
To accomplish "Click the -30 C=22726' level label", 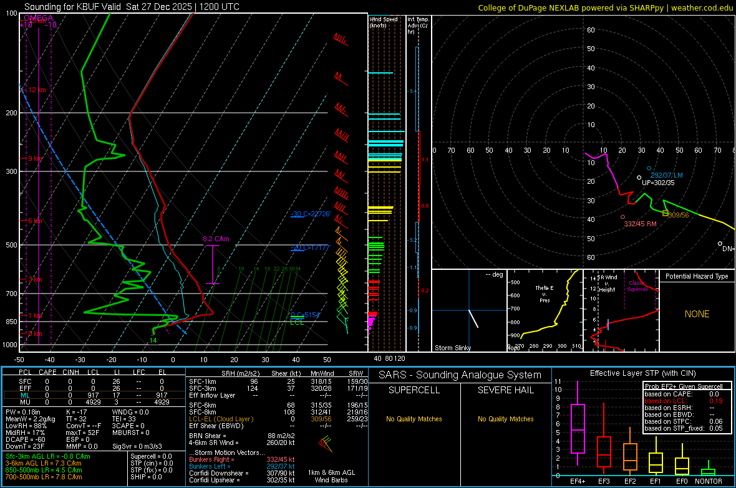I will coord(310,214).
